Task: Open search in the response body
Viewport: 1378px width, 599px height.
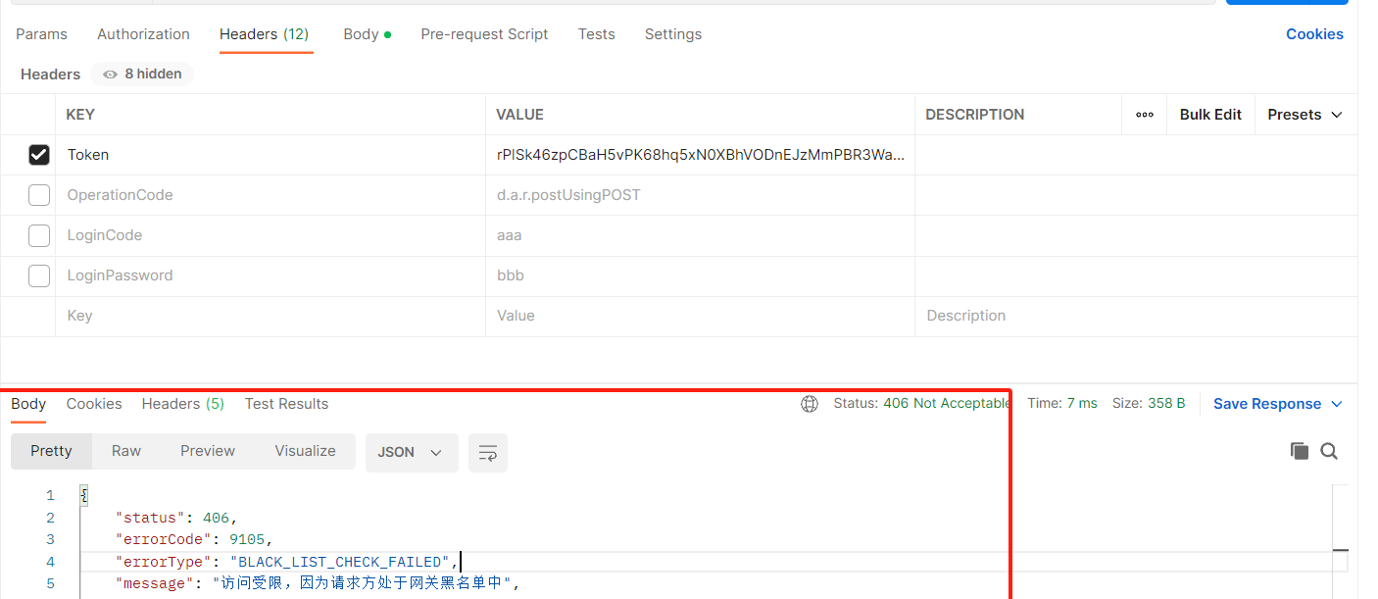Action: (x=1329, y=451)
